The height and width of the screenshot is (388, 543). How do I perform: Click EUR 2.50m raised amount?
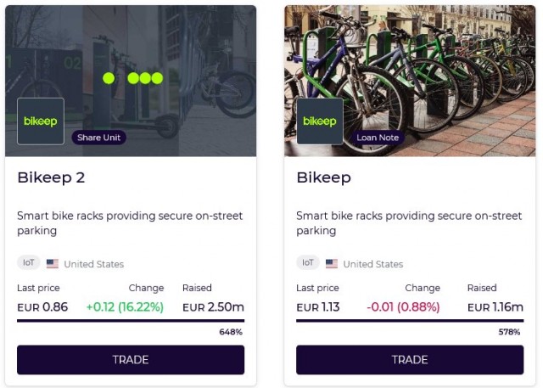click(x=213, y=307)
